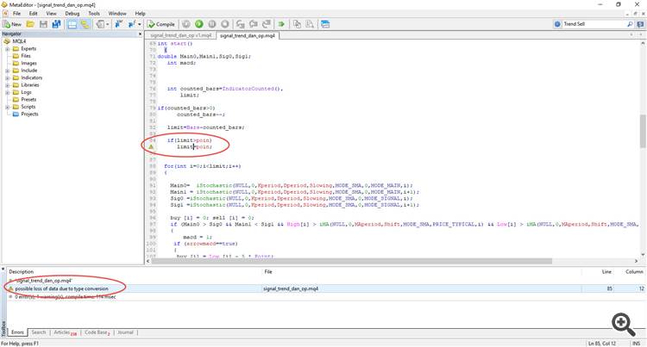Switch to signal_trend_dan_op v1.mq4 tab

point(180,35)
